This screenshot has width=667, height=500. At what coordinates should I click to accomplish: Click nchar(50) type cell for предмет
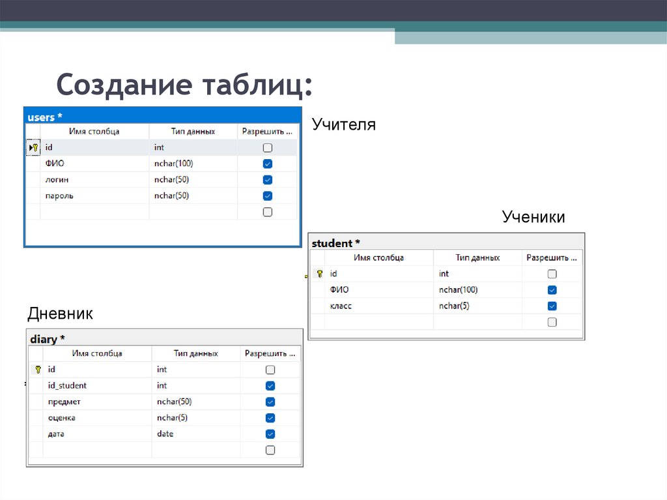[195, 402]
